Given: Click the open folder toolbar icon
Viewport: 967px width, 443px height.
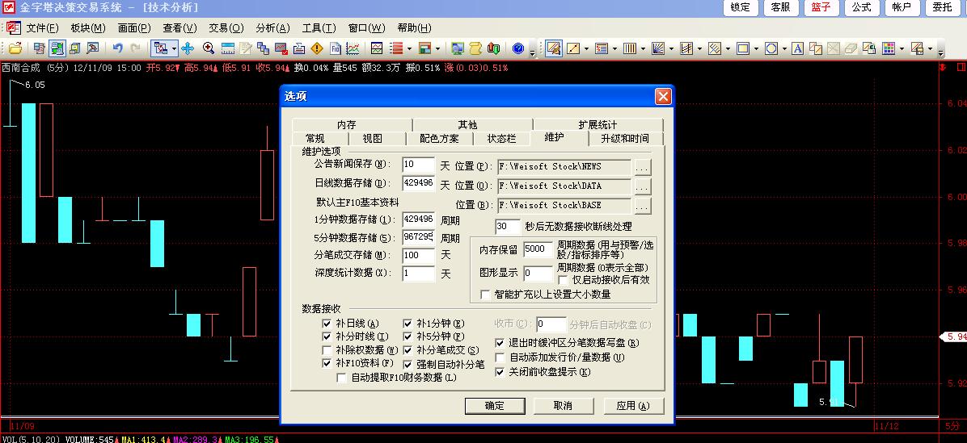Looking at the screenshot, I should 15,48.
